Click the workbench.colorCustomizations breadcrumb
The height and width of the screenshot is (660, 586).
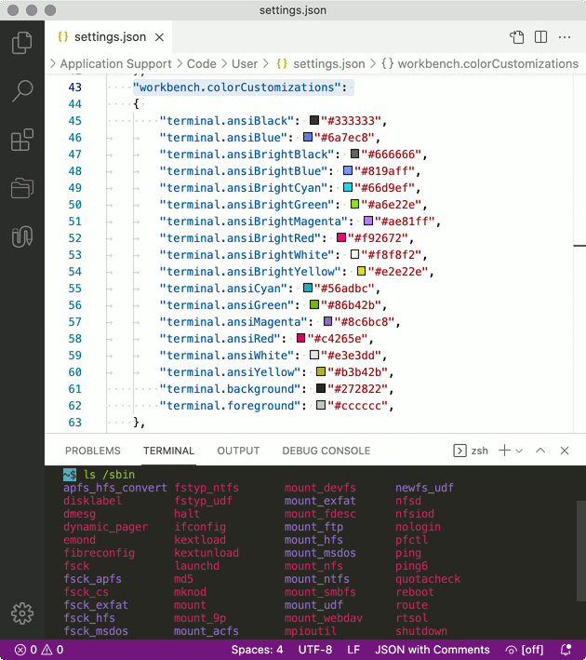480,63
